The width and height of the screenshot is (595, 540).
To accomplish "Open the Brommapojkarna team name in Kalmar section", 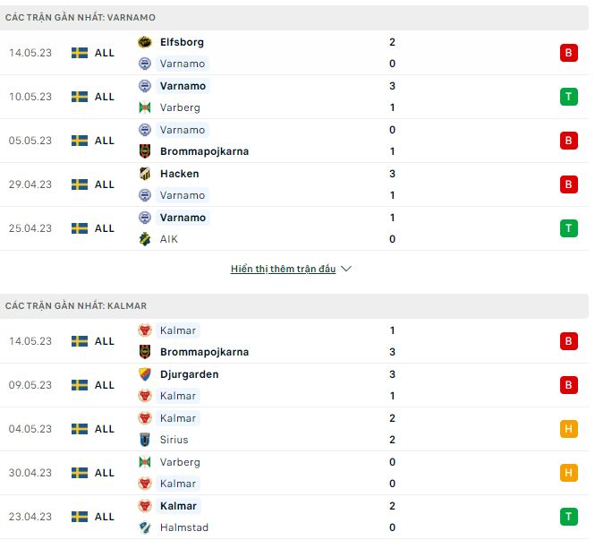I will (x=204, y=352).
